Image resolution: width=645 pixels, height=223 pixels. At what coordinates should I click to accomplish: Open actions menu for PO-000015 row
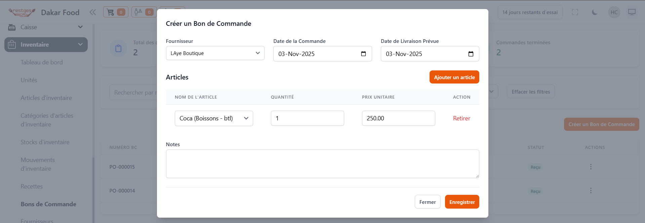click(591, 167)
